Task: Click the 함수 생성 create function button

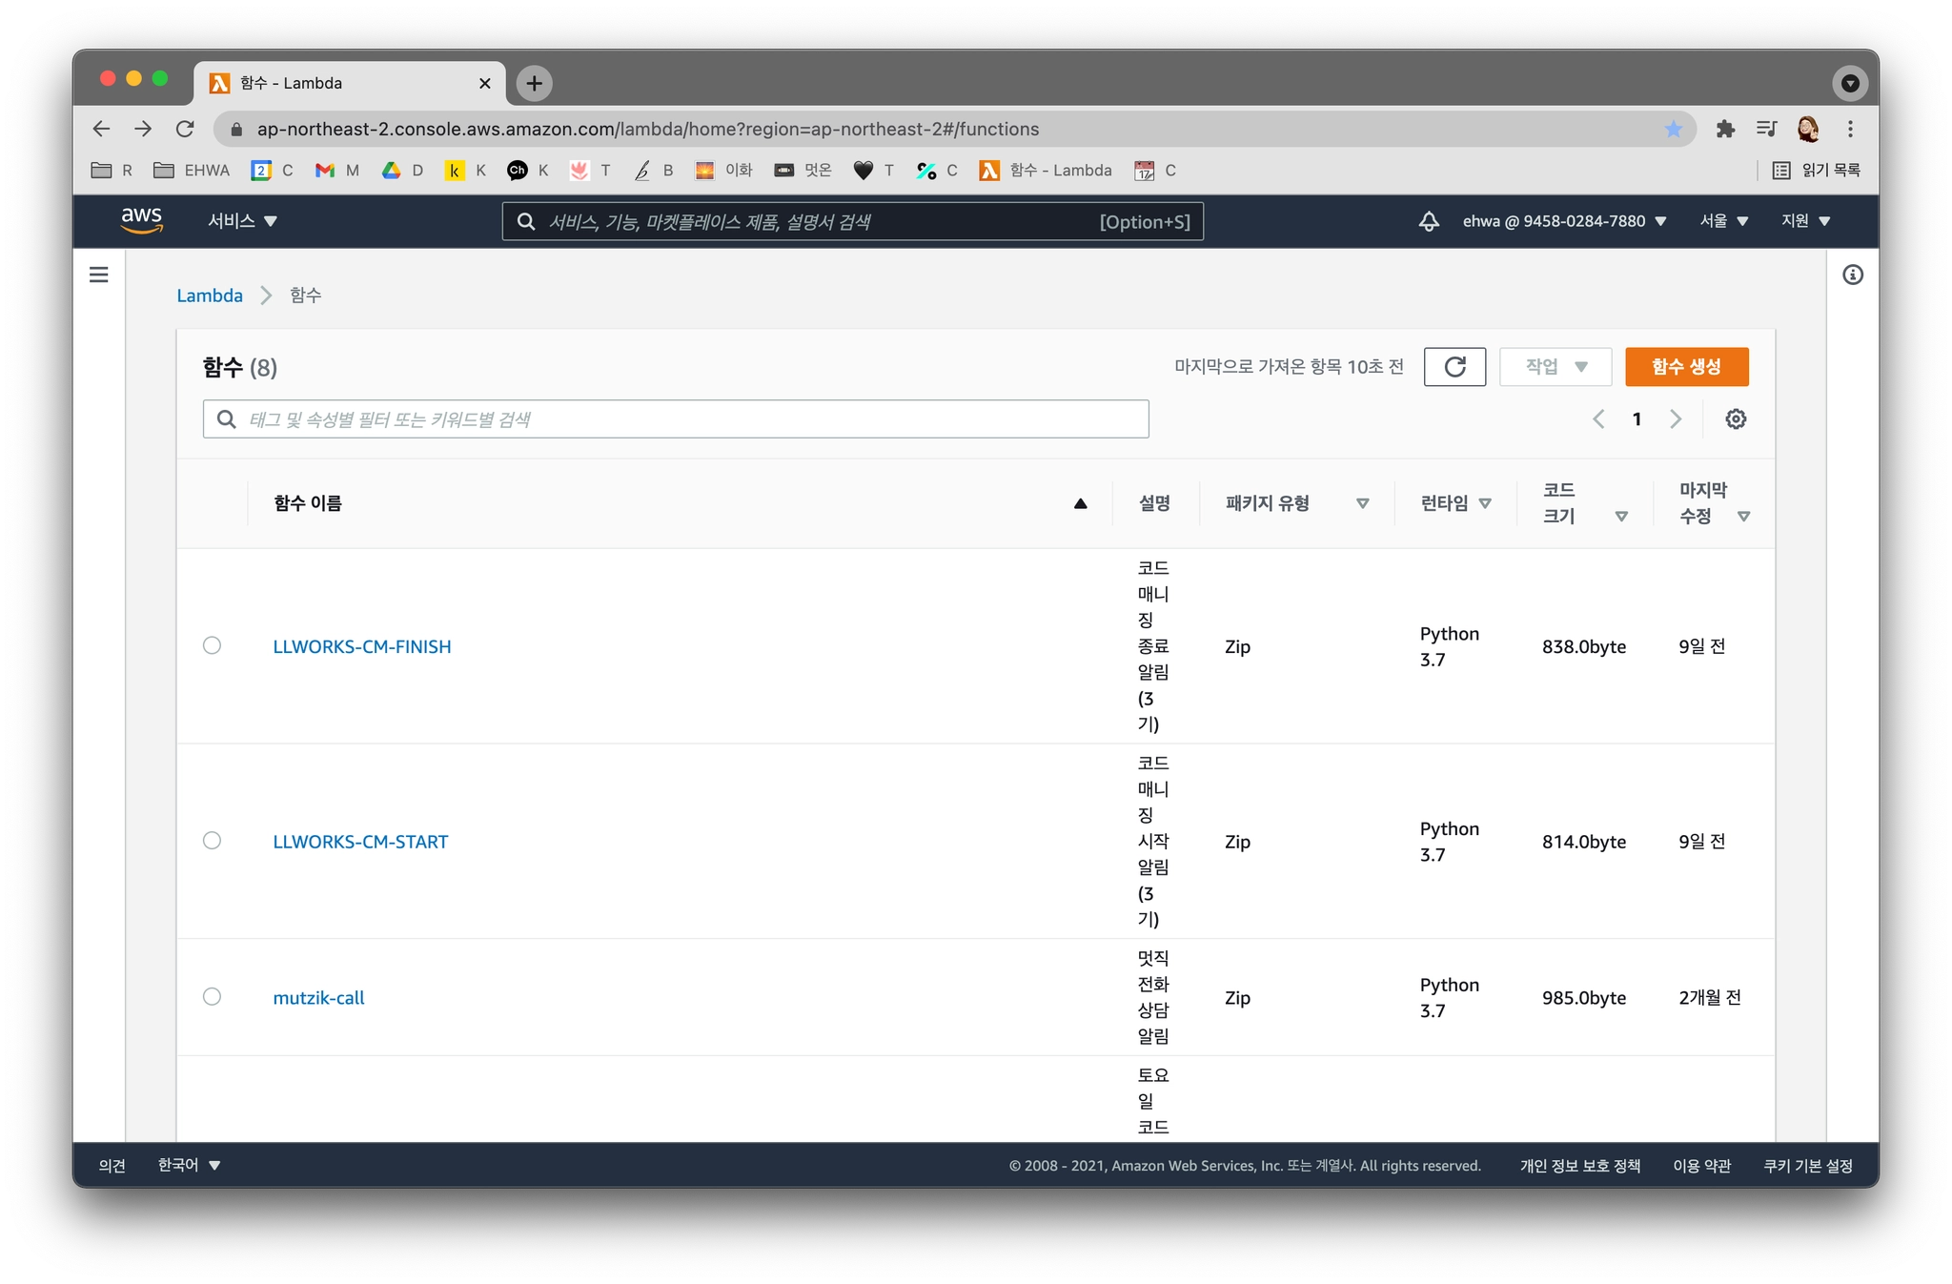Action: pos(1685,367)
